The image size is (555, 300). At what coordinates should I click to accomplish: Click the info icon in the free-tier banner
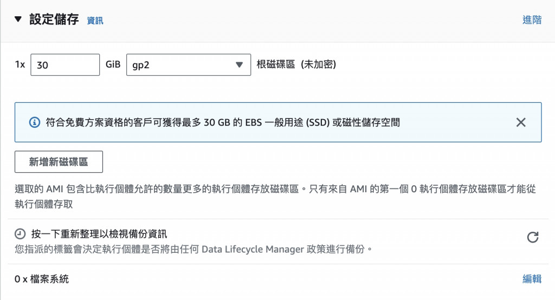coord(34,122)
